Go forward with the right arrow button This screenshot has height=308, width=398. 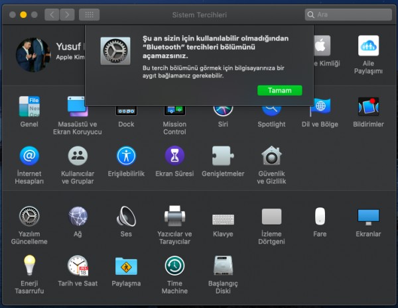click(x=67, y=15)
